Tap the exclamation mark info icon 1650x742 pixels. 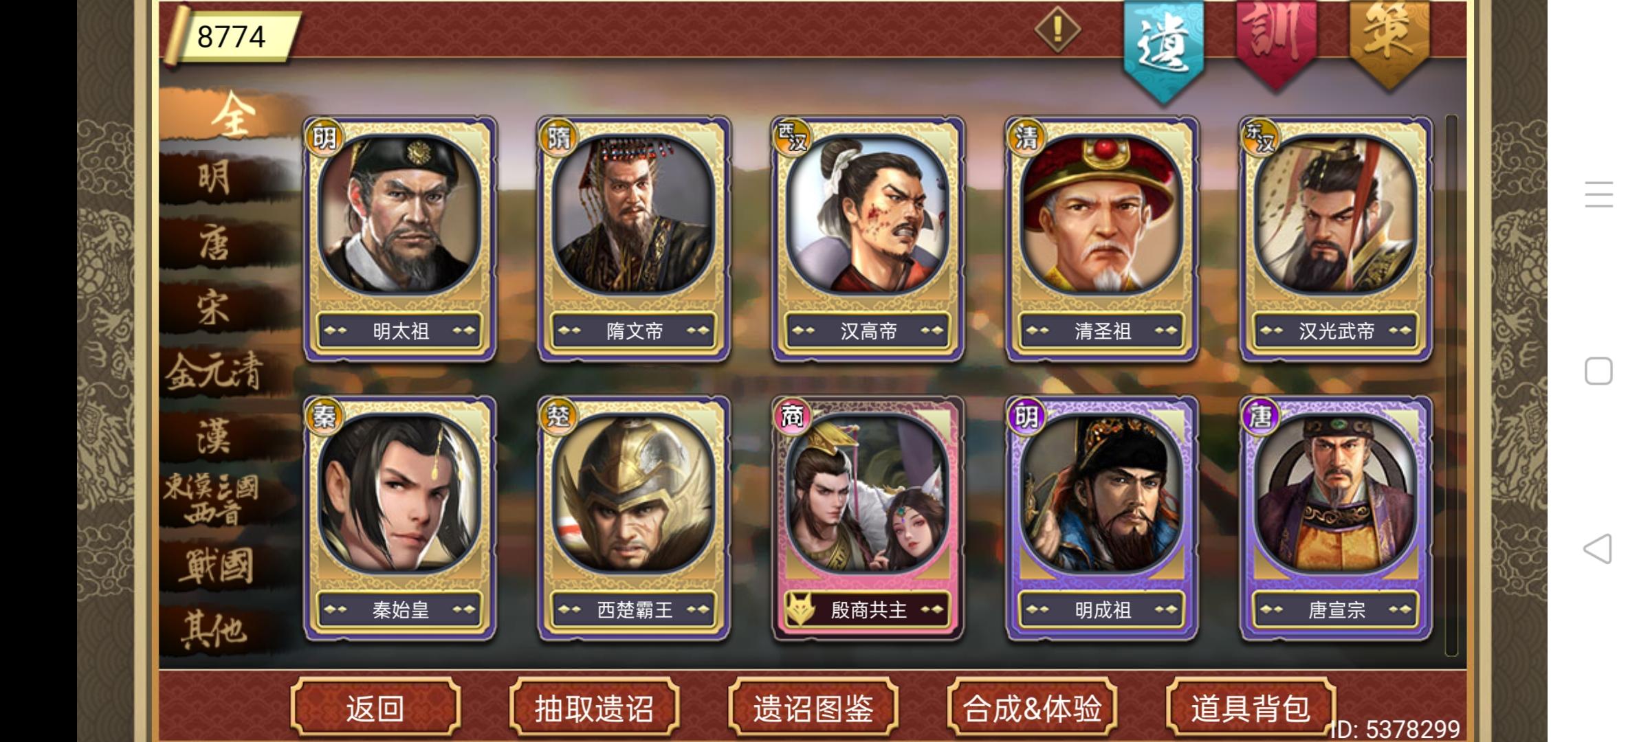coord(1057,29)
